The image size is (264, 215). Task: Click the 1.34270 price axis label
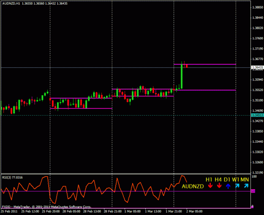coord(258,121)
